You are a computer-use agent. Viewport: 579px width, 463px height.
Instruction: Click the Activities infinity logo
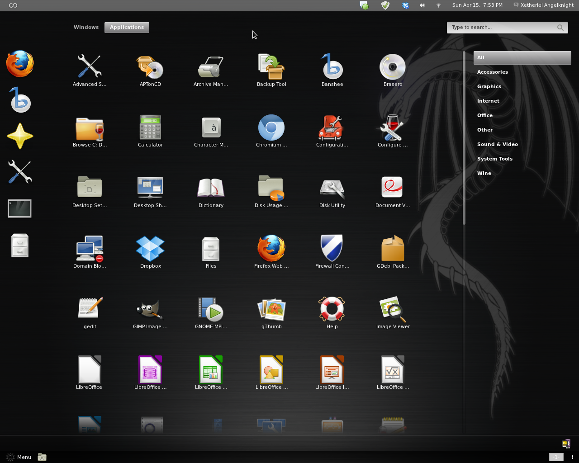click(x=13, y=5)
